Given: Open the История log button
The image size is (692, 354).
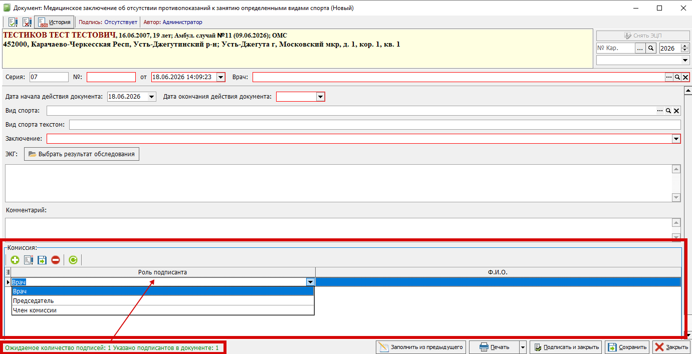Looking at the screenshot, I should 55,22.
